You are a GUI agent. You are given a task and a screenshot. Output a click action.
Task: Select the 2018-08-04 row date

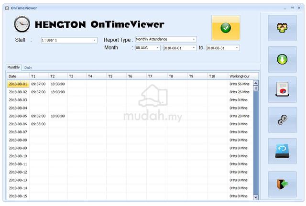tap(18, 108)
